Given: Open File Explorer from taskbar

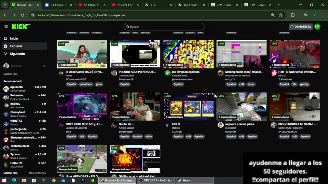Looking at the screenshot, I should [24, 180].
